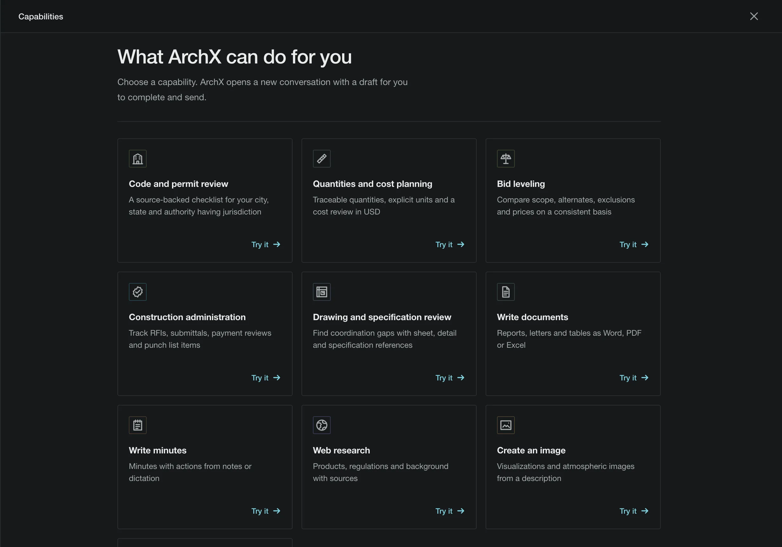Viewport: 782px width, 547px height.
Task: Try it for Construction administration
Action: 266,378
